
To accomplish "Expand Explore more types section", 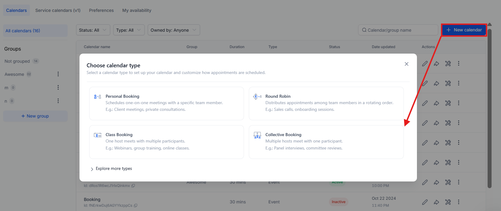I will (x=111, y=169).
